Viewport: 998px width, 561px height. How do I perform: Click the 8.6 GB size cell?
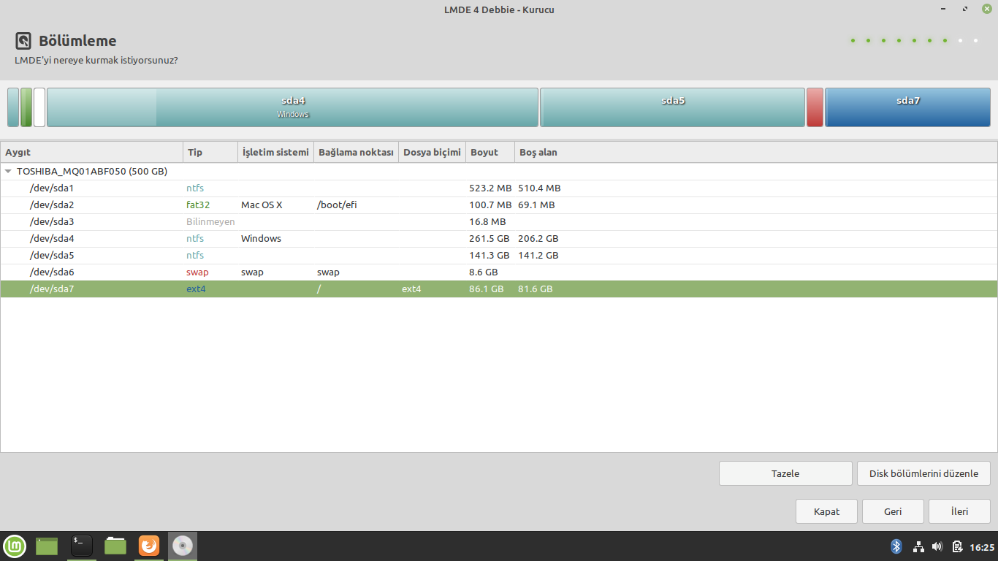tap(483, 272)
